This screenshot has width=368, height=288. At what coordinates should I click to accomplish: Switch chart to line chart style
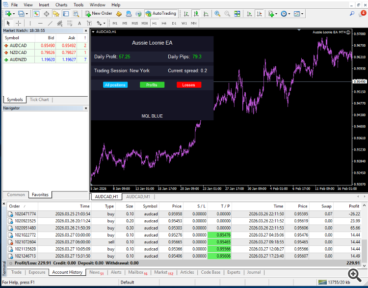pos(206,14)
